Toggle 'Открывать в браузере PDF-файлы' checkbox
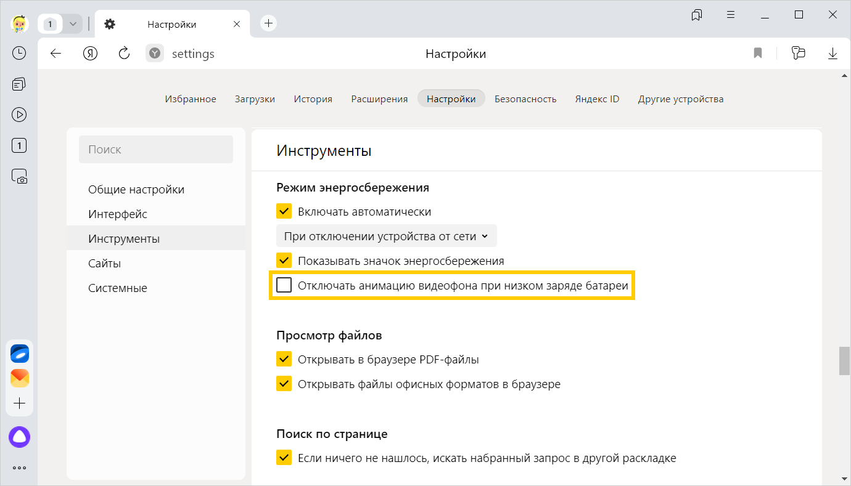The image size is (851, 486). pos(284,360)
